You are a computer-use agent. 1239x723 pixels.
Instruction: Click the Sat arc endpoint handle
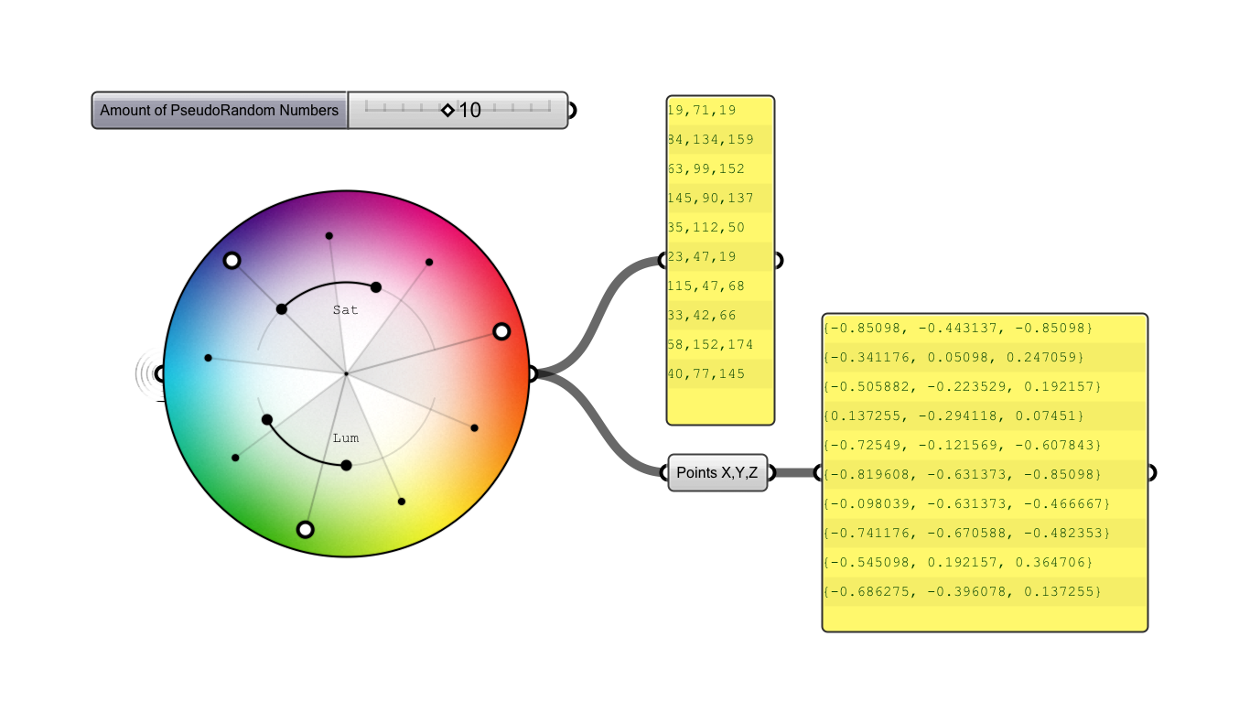(x=375, y=286)
